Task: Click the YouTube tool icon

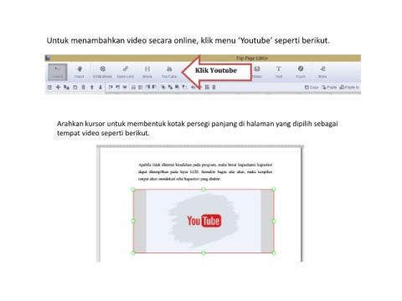Action: (x=169, y=72)
